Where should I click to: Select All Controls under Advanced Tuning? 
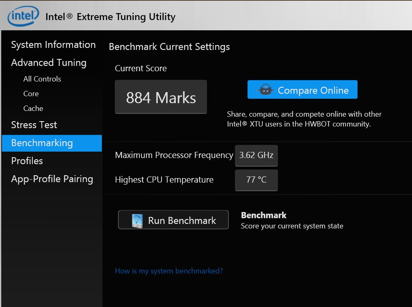(42, 79)
